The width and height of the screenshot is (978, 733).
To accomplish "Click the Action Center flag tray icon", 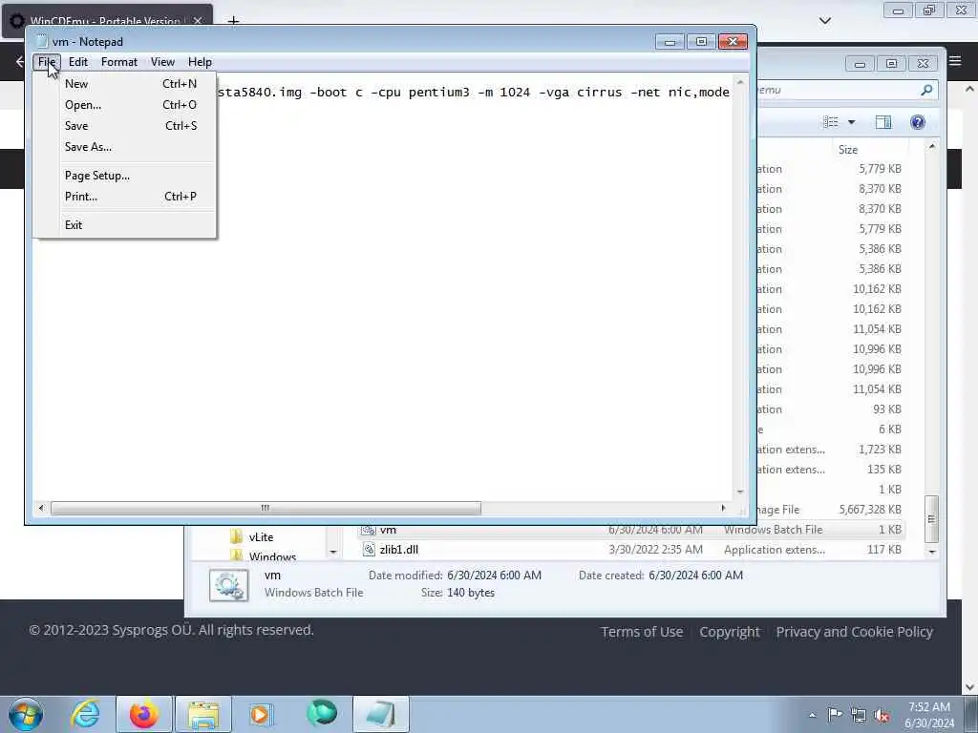I will (835, 715).
